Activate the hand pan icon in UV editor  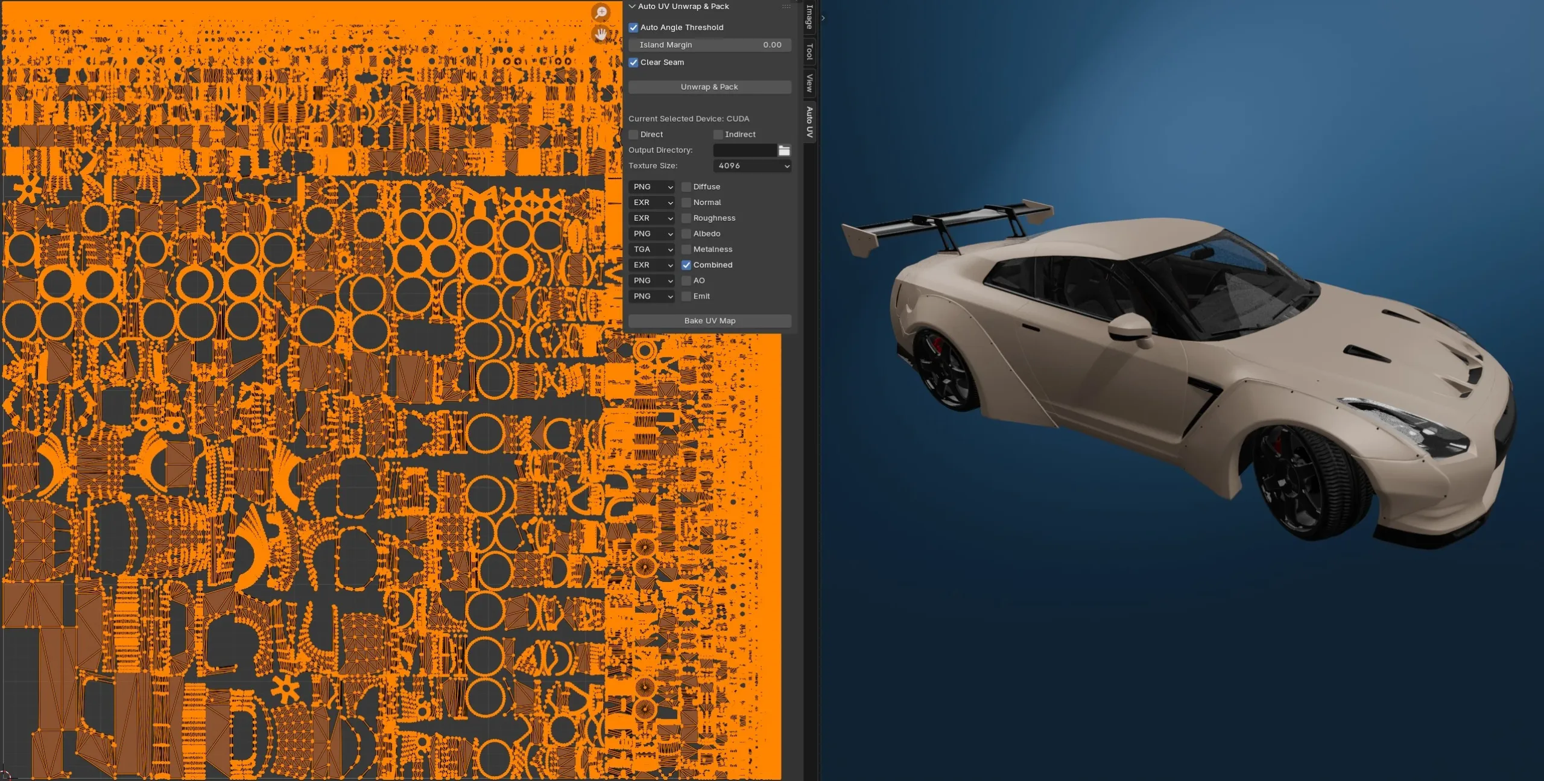tap(601, 34)
